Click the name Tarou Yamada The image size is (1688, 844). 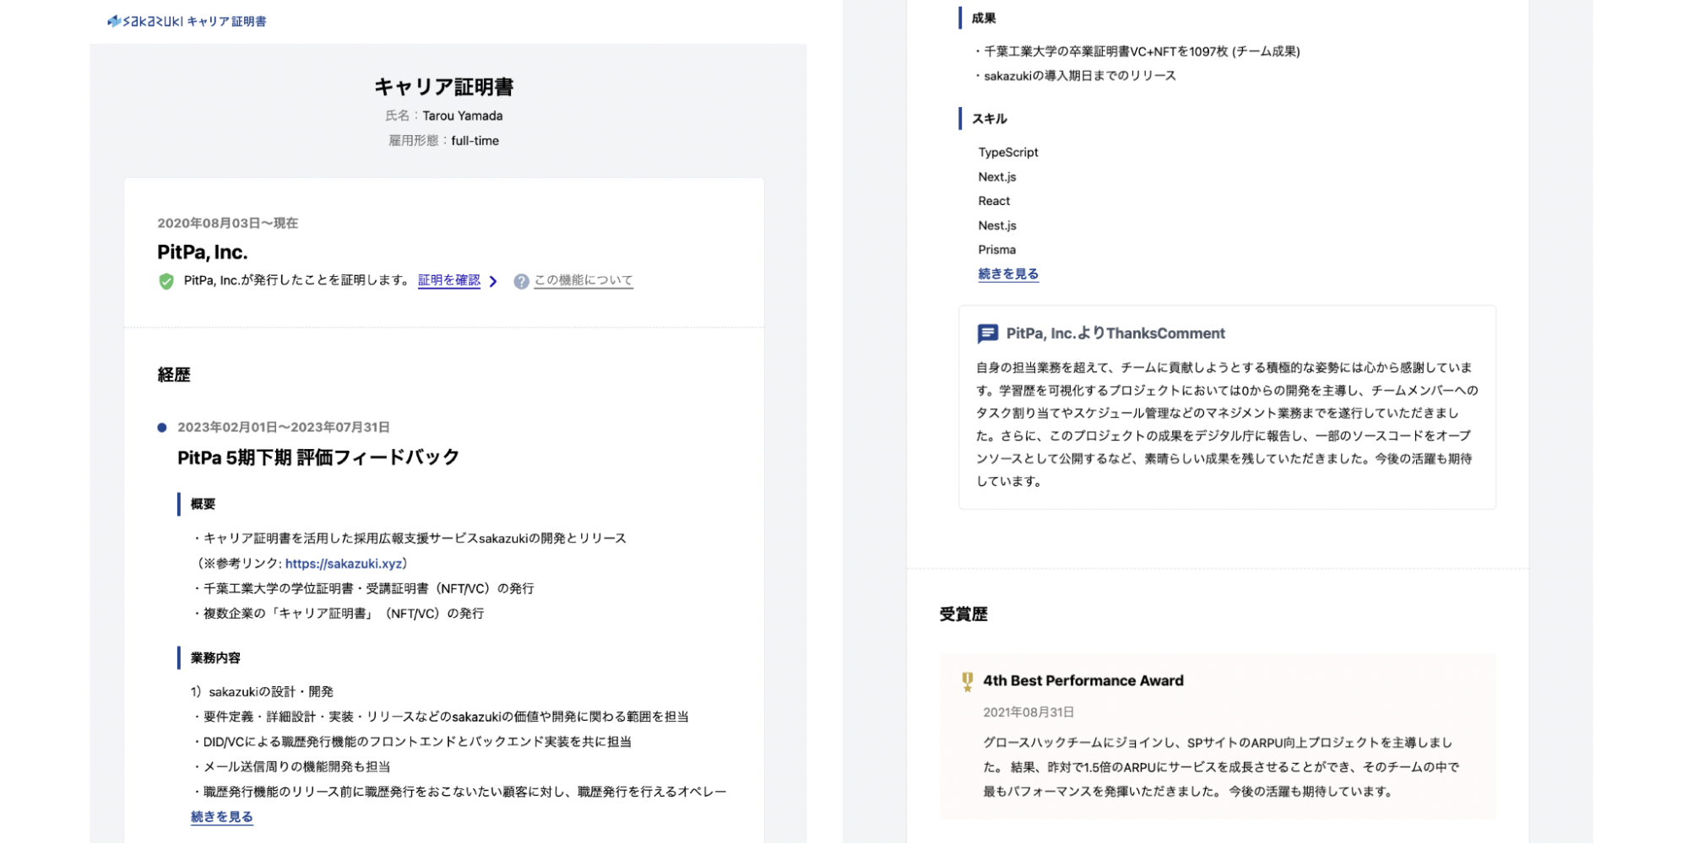click(463, 116)
